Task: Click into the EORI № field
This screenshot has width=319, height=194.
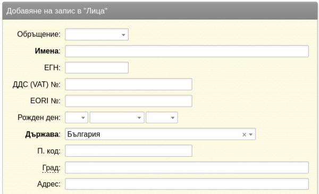Action: coord(128,101)
